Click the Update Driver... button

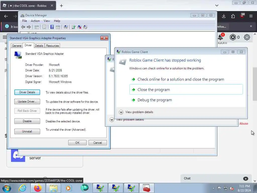[27, 102]
